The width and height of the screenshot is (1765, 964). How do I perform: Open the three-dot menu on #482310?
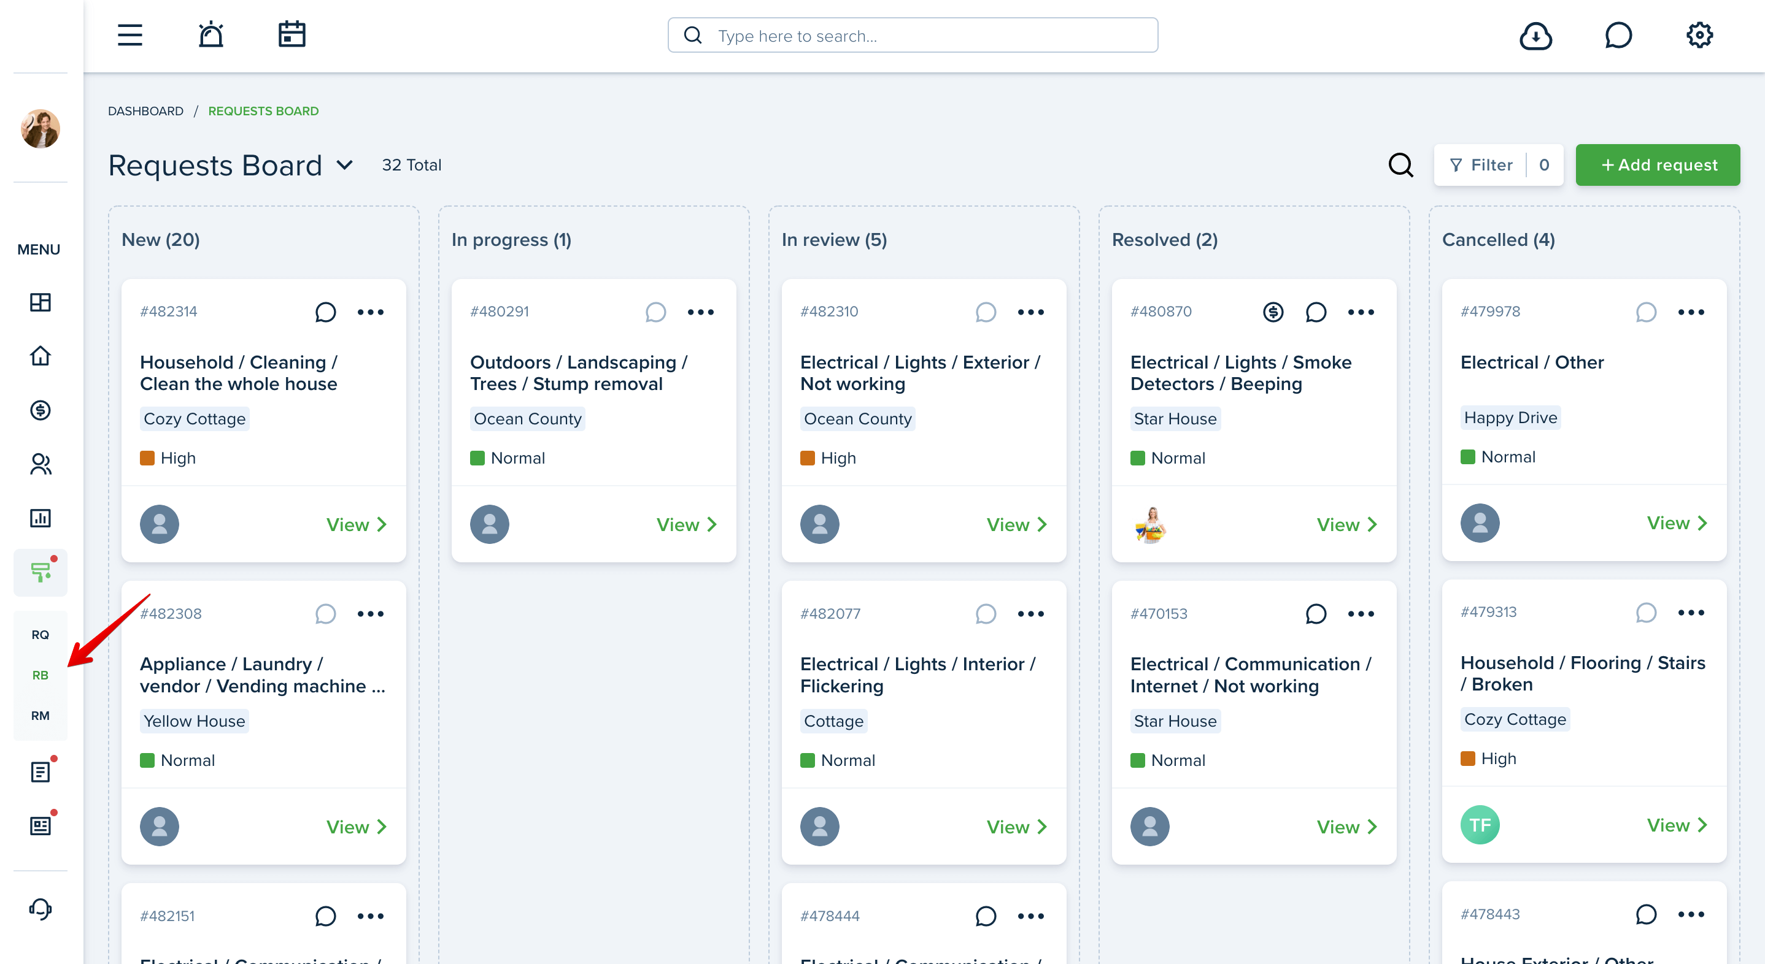[x=1030, y=312]
